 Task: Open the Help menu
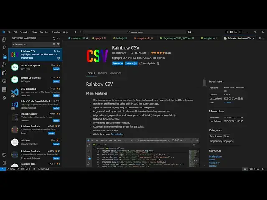(65, 32)
